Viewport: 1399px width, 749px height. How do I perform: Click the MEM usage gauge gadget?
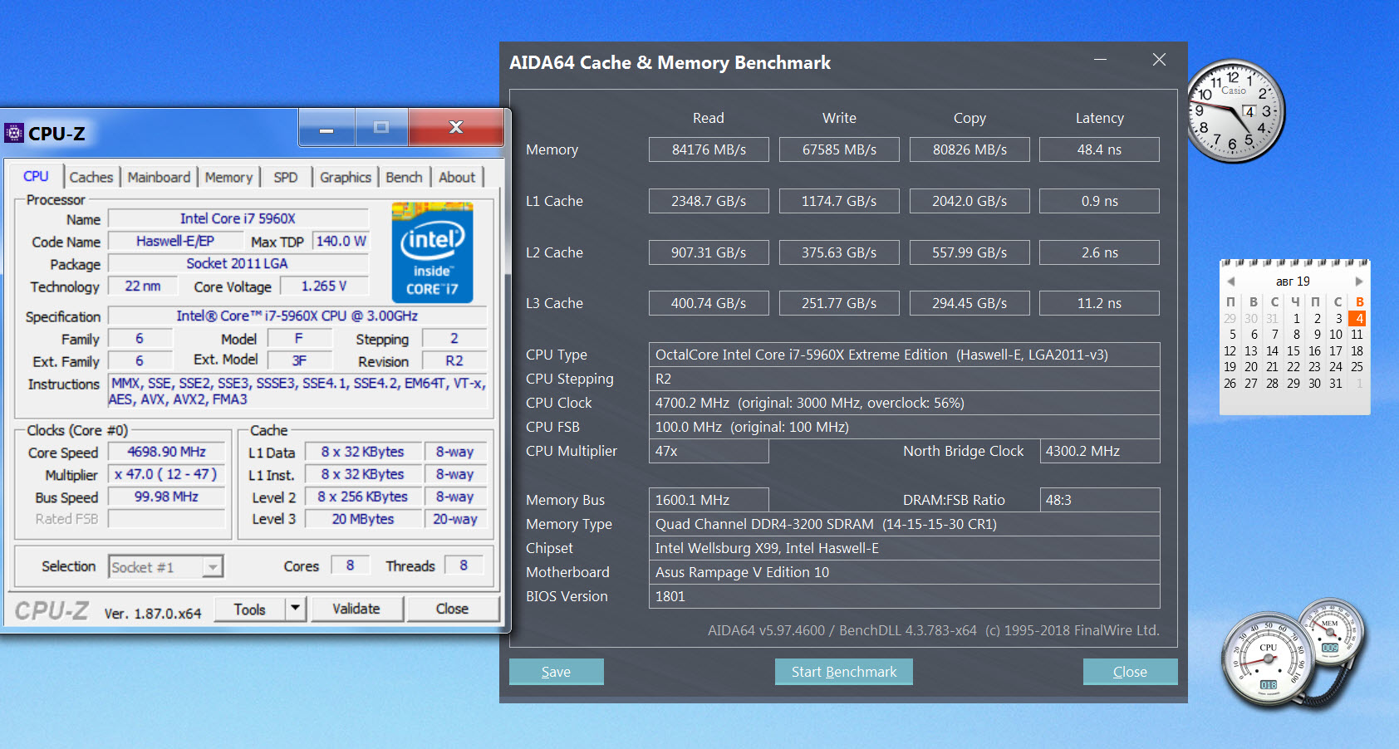pyautogui.click(x=1333, y=632)
